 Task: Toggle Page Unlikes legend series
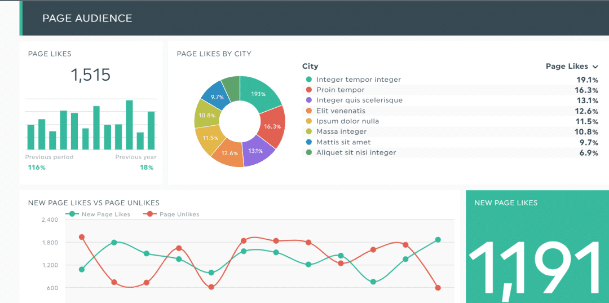[x=173, y=214]
